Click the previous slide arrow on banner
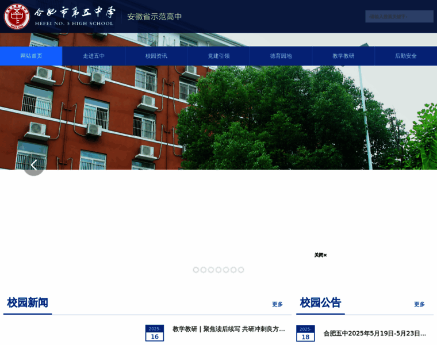This screenshot has height=345, width=437. (34, 165)
